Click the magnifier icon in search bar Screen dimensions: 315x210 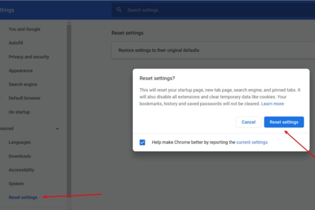(x=119, y=10)
